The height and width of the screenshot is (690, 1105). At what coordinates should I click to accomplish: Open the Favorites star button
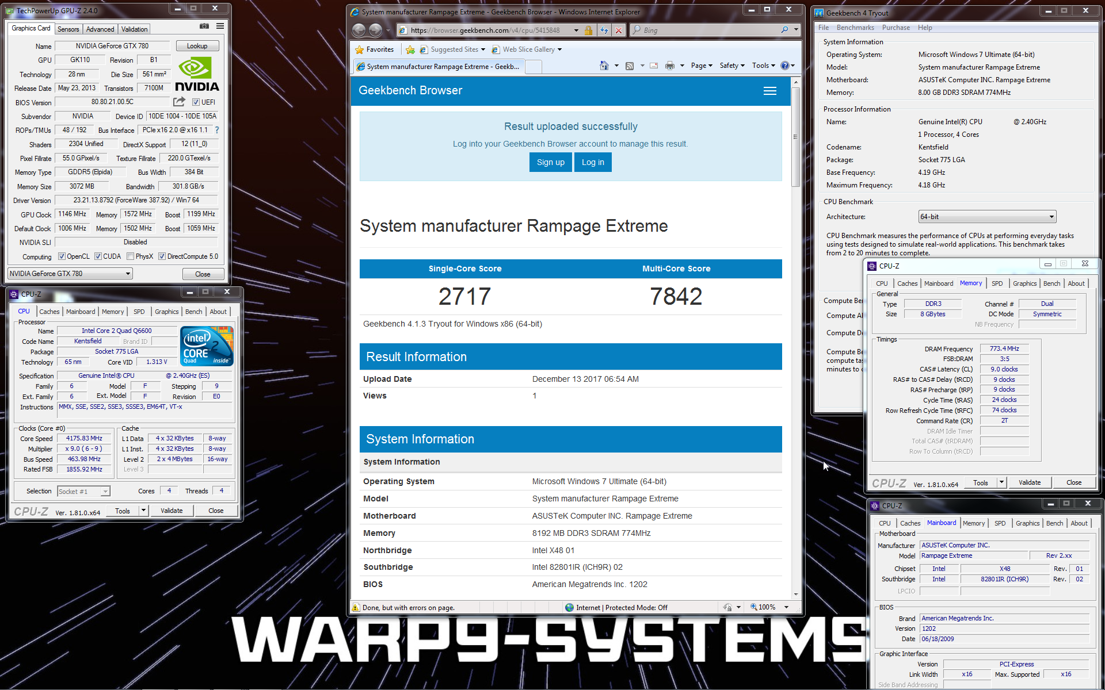pyautogui.click(x=374, y=49)
